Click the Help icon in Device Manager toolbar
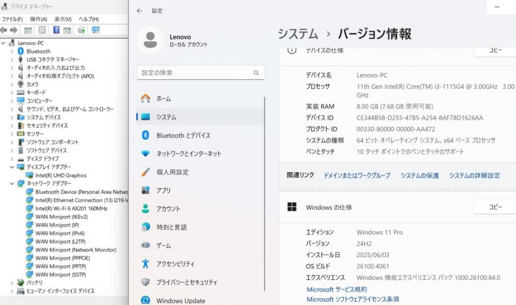 tap(56, 30)
